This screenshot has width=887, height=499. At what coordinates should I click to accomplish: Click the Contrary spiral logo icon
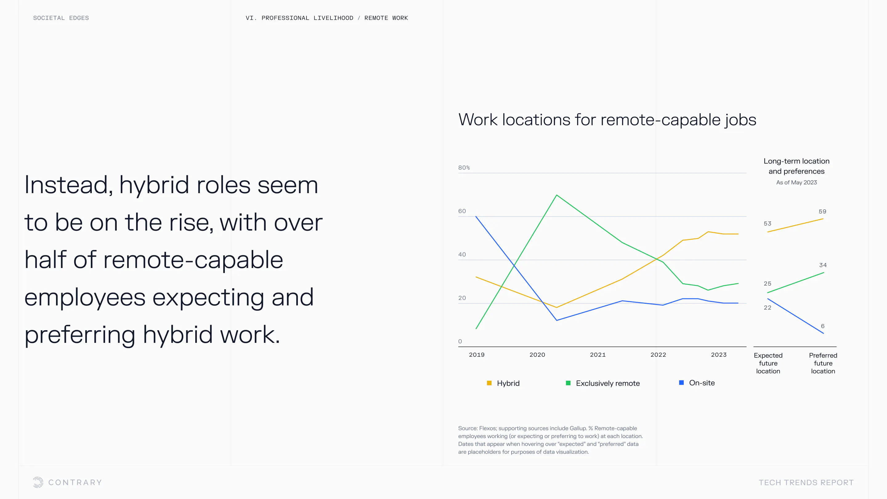coord(38,482)
